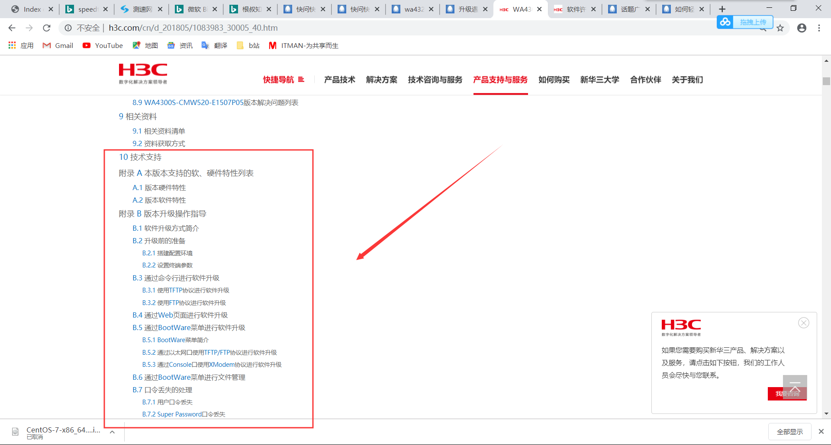Go back to the previous page

(x=12, y=28)
